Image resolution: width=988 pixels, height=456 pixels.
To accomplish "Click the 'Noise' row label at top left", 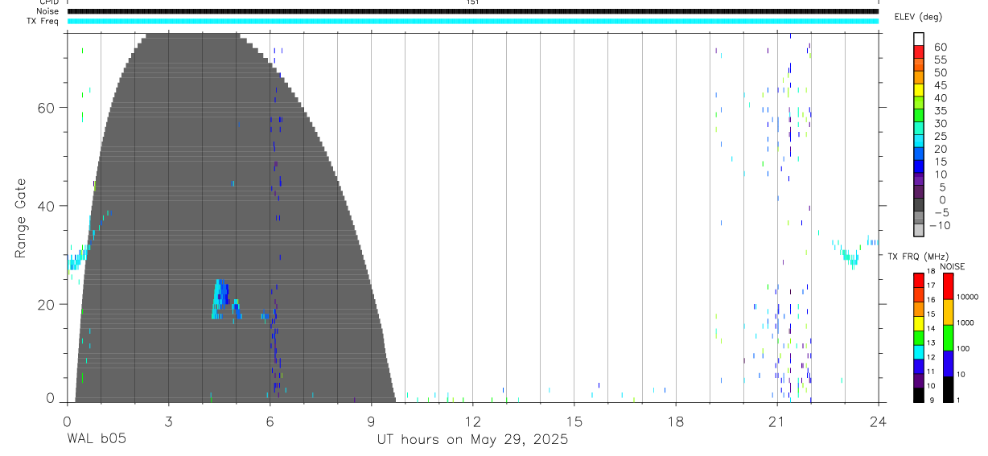I will tap(47, 11).
